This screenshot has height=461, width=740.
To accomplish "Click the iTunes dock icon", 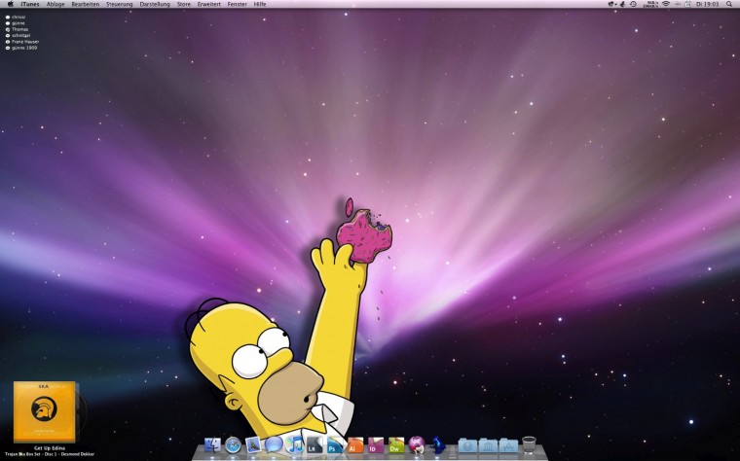I will [294, 444].
